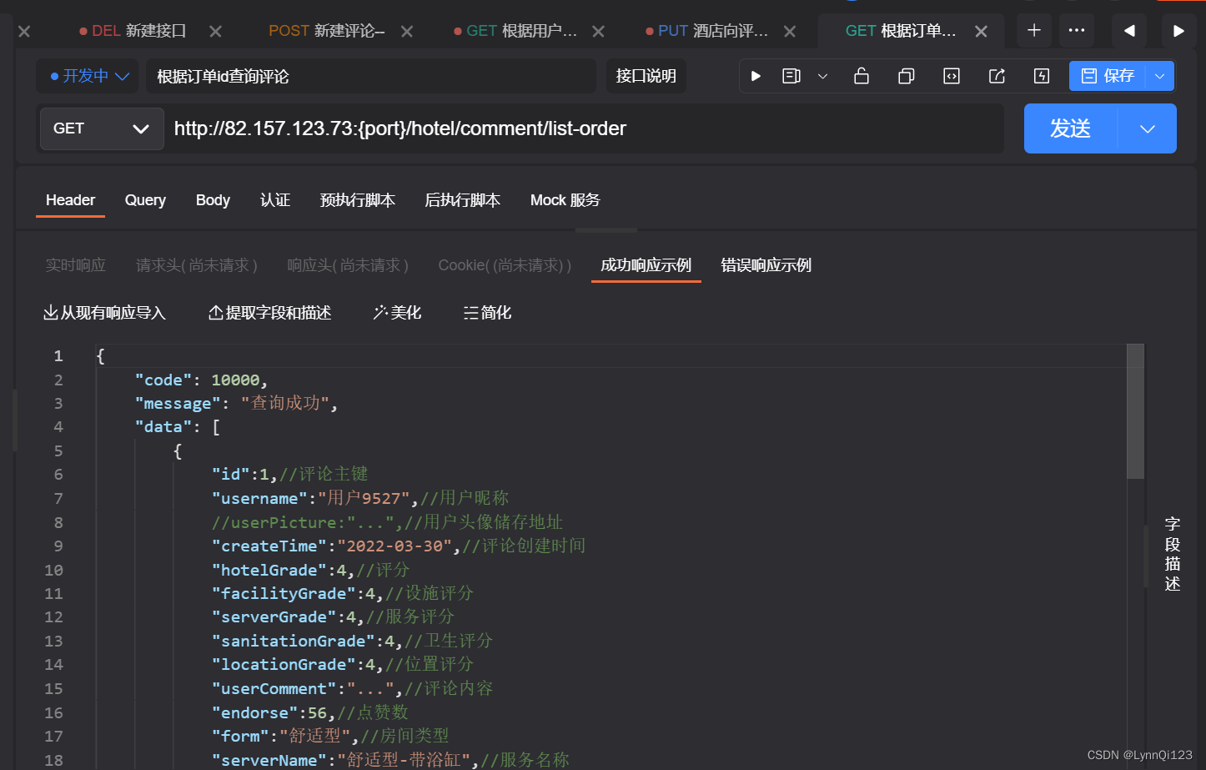Open the GET method dropdown

pyautogui.click(x=102, y=128)
